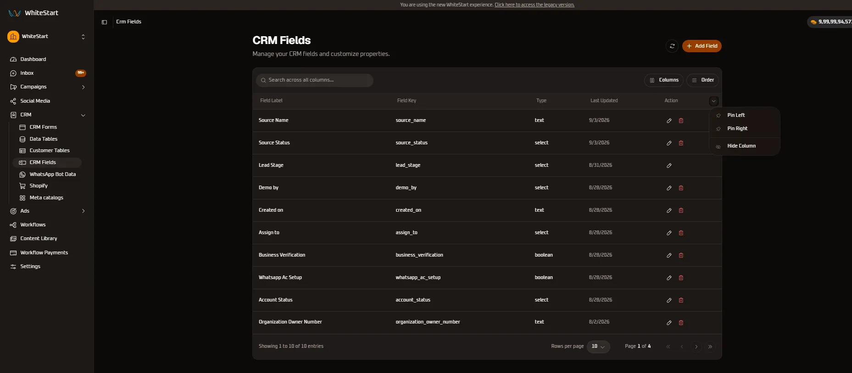Close the Action column options chevron

[x=713, y=101]
